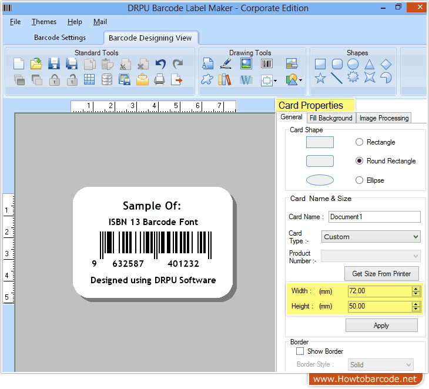Click the Height 50.00 input field
This screenshot has height=389, width=429.
click(x=380, y=306)
